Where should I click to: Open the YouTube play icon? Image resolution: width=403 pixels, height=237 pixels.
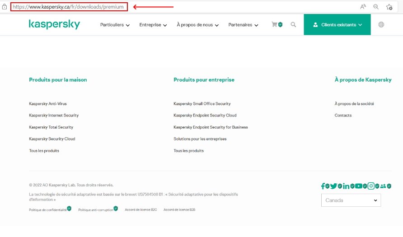(359, 186)
